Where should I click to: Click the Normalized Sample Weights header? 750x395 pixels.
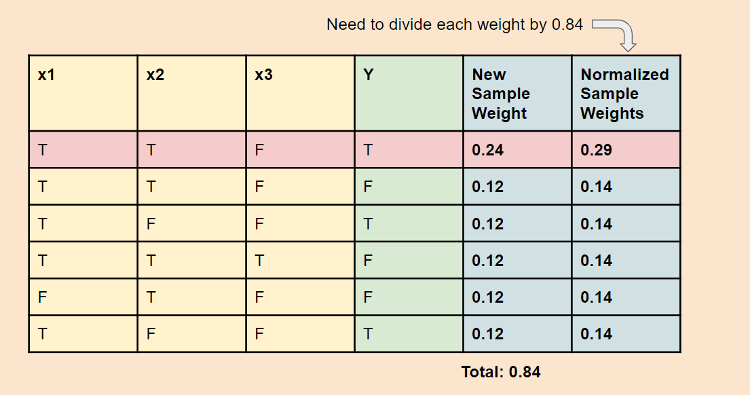point(625,94)
